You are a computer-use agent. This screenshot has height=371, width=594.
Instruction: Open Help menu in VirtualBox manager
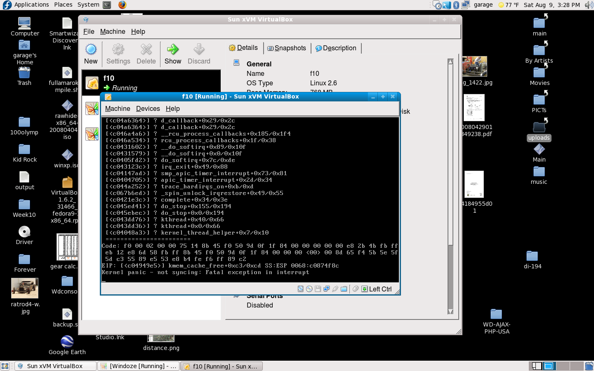pos(138,31)
